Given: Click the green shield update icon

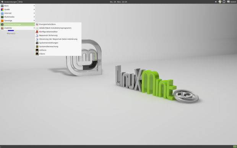Looking at the screenshot, I should click(x=220, y=2).
